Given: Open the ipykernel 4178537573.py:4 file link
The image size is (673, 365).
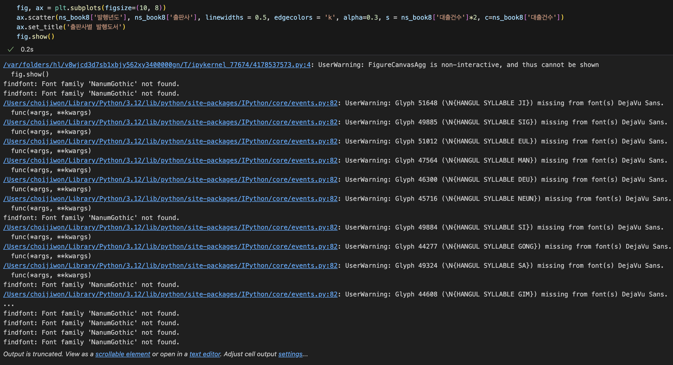Looking at the screenshot, I should coord(157,65).
